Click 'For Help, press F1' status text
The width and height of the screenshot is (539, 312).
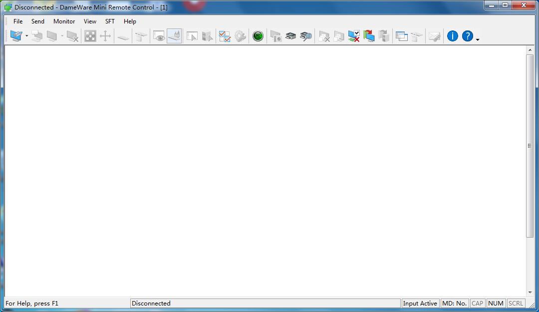[x=32, y=304]
